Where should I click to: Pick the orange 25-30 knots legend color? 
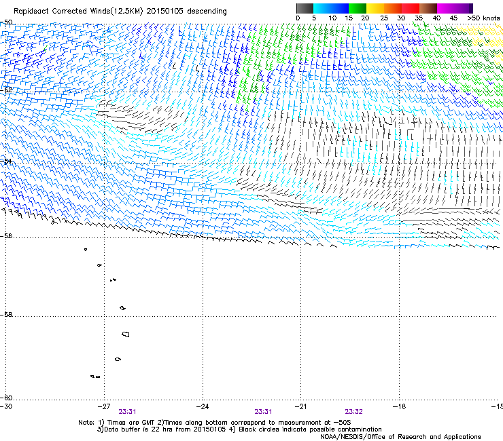pyautogui.click(x=393, y=8)
